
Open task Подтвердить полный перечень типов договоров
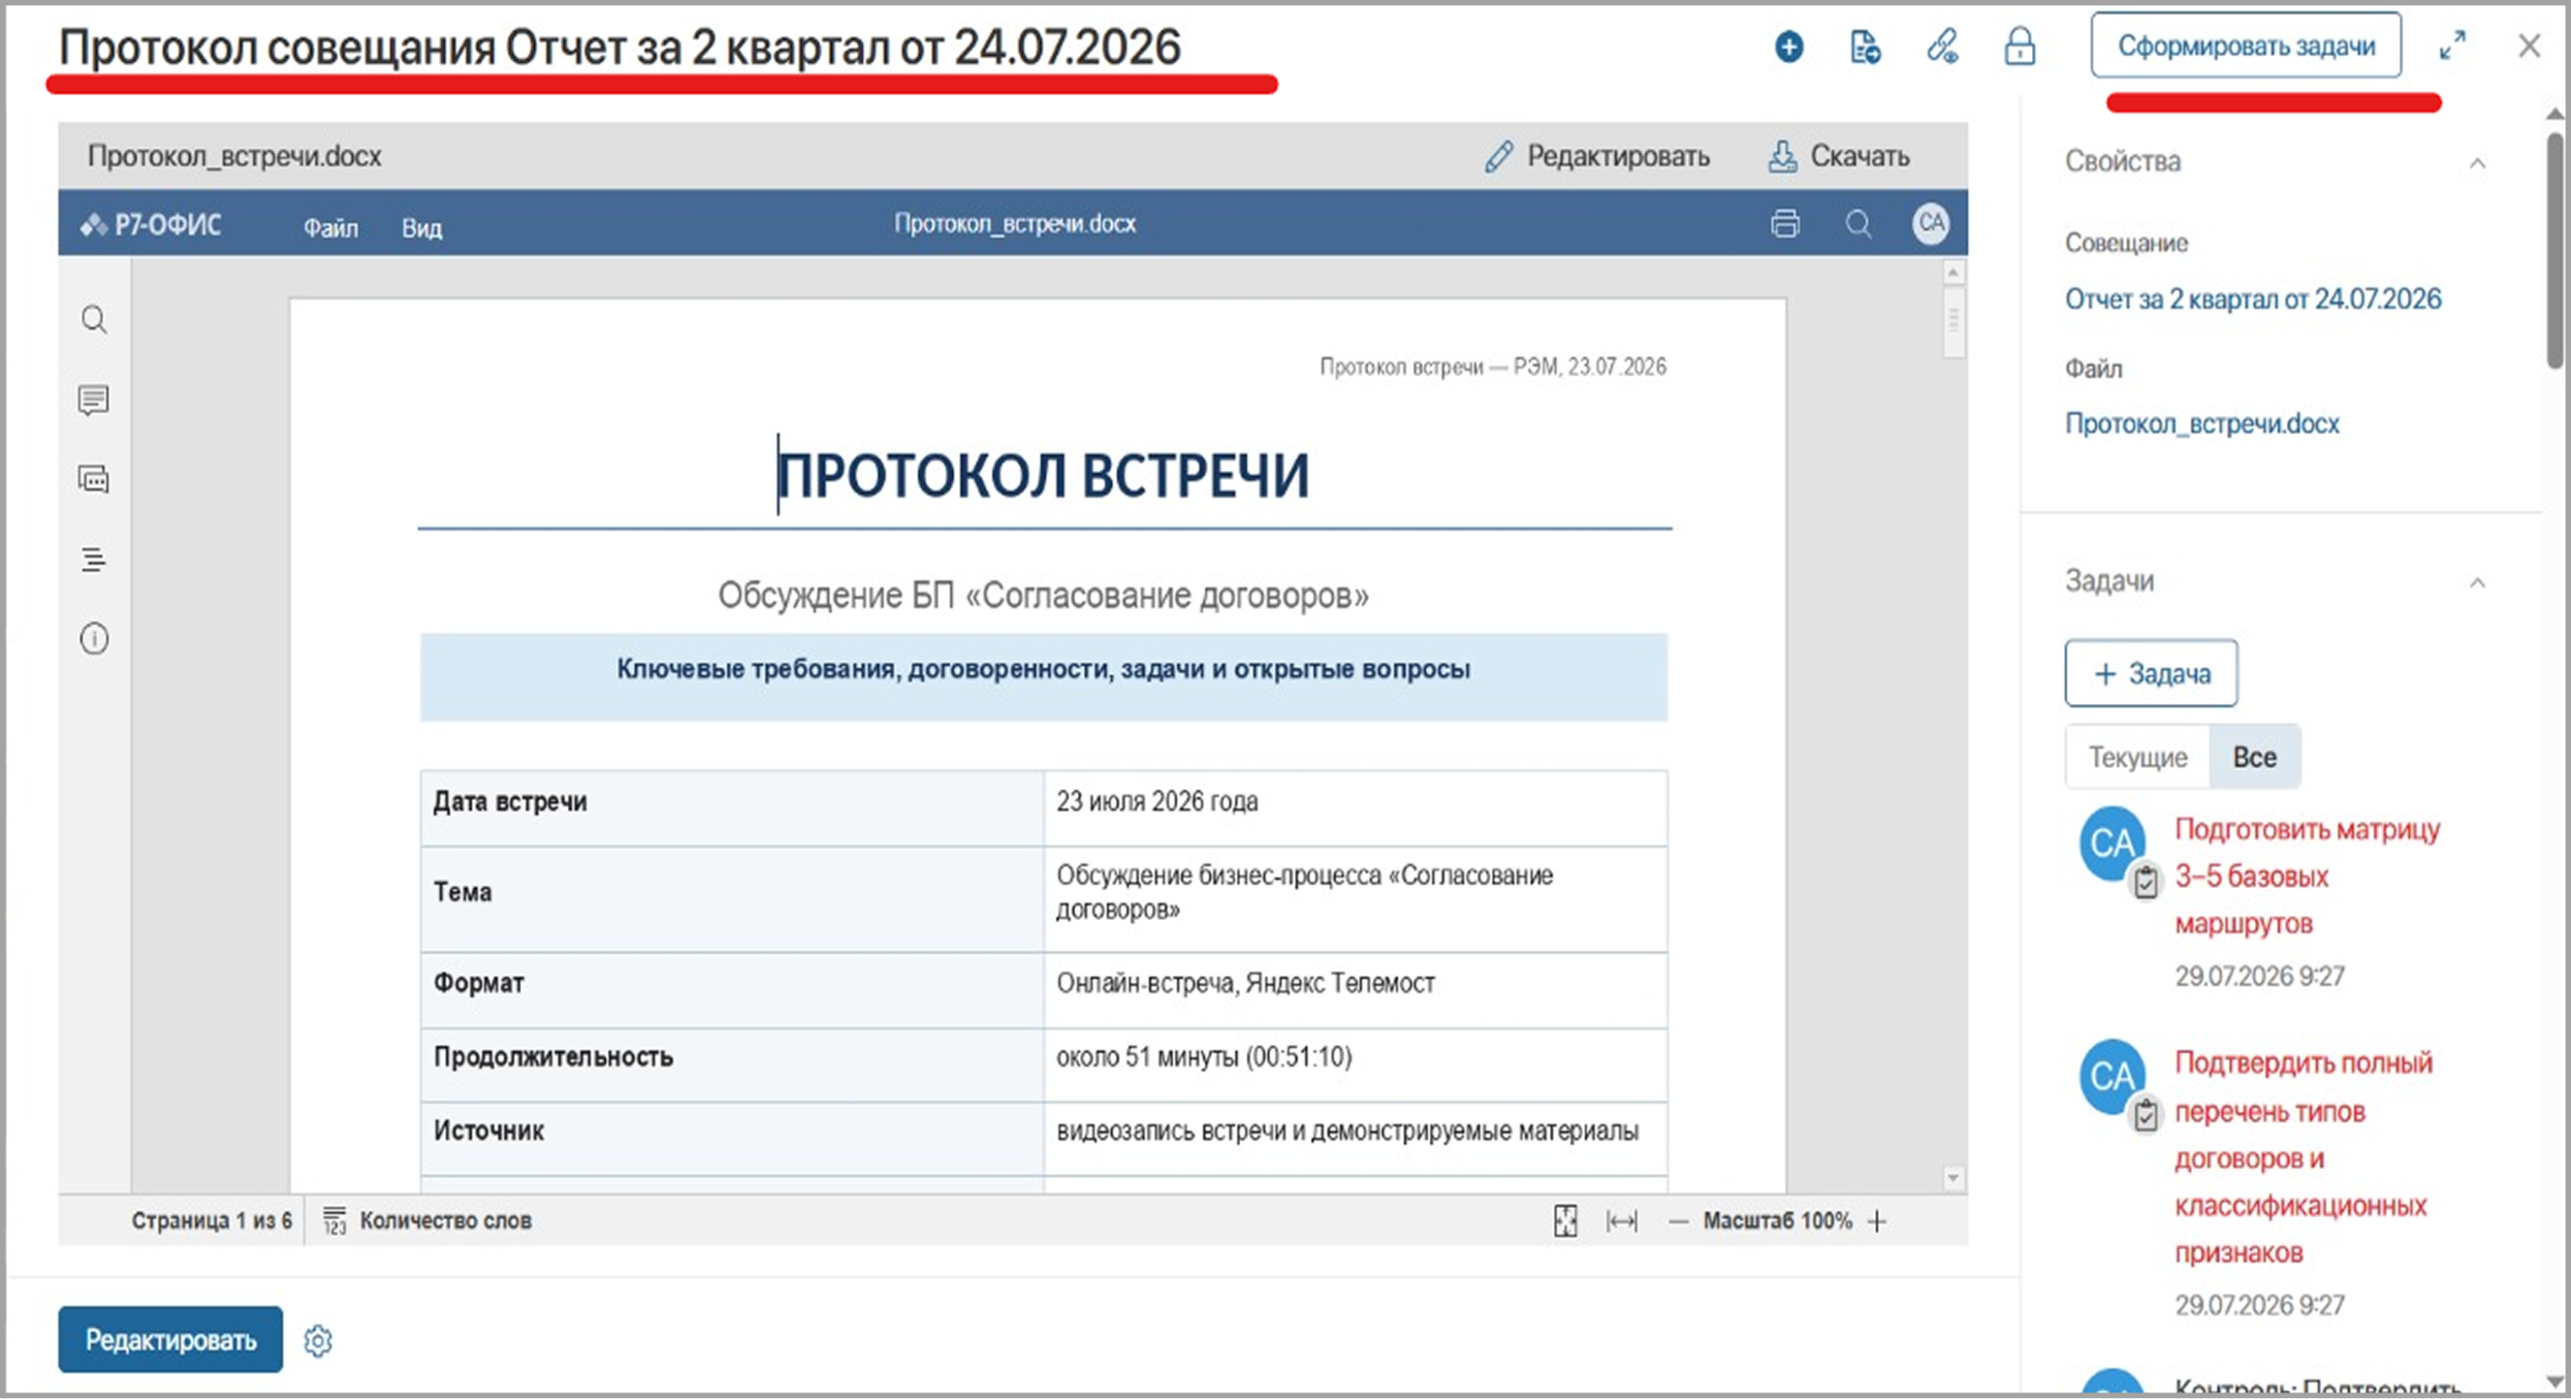tap(2303, 1157)
